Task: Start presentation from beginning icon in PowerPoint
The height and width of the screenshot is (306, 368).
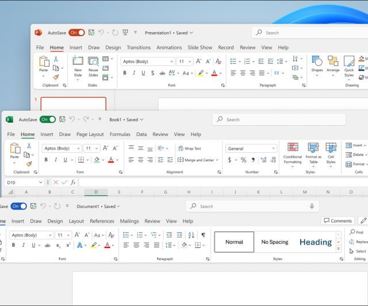Action: (125, 32)
